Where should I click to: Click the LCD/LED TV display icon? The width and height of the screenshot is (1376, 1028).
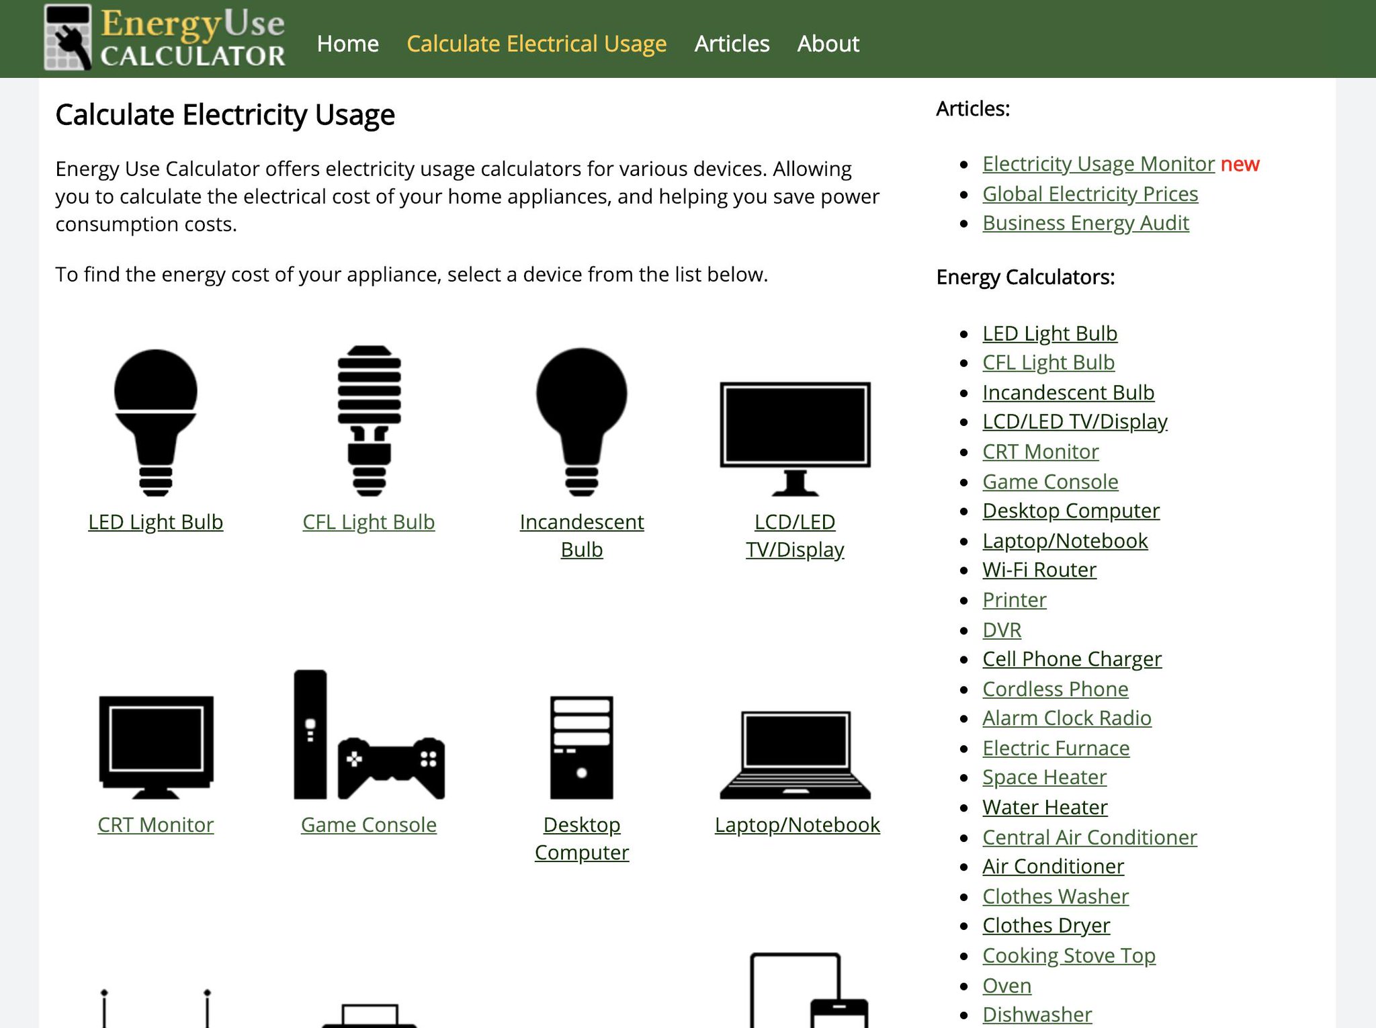[x=795, y=437]
